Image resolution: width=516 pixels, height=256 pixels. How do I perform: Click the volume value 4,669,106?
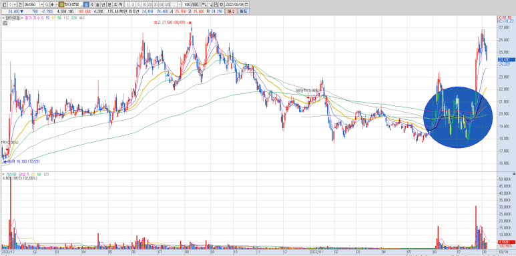pyautogui.click(x=65, y=11)
